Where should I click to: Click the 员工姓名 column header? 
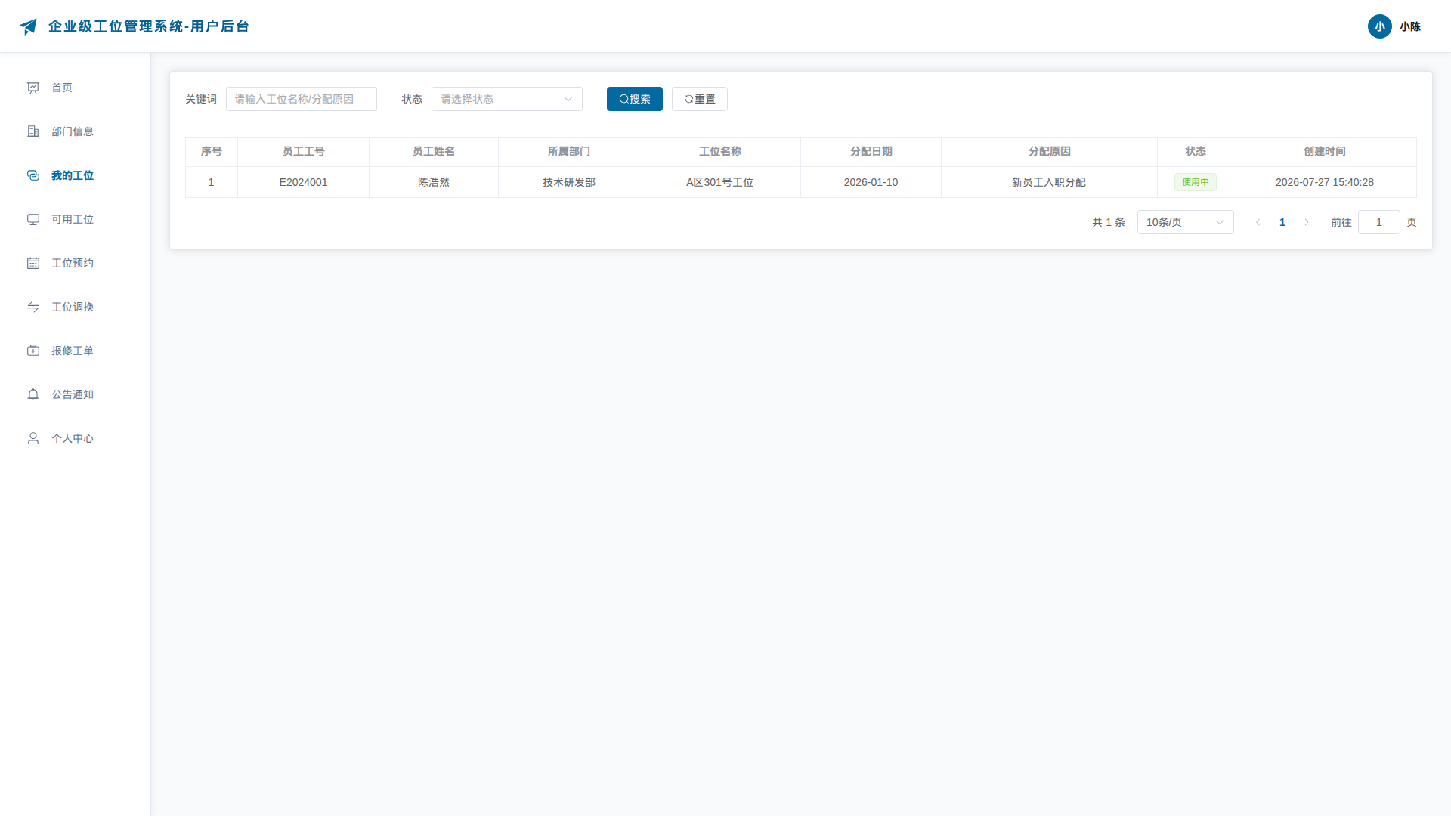tap(433, 151)
